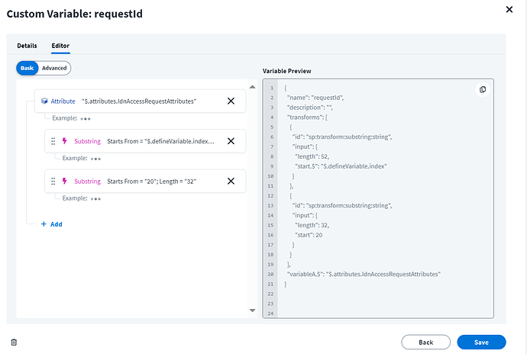This screenshot has width=527, height=354.
Task: Click the Attribute cube icon
Action: 45,101
